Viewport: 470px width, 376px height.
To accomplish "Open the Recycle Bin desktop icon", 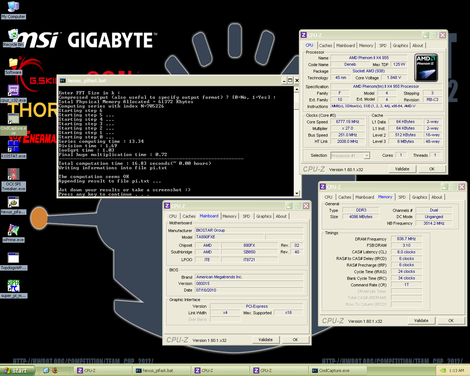I will [x=13, y=38].
